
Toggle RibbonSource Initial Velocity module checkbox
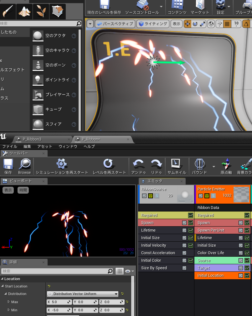coord(184,245)
